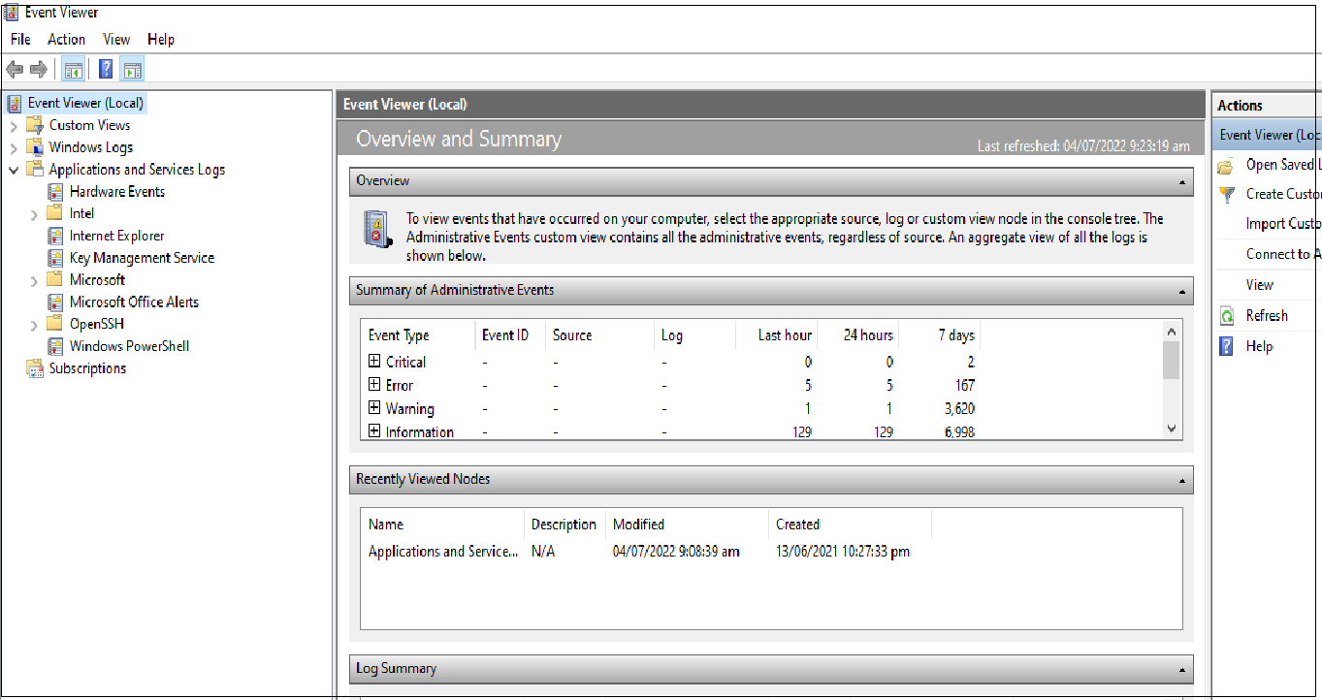Toggle the Show/Hide Action Pane toolbar icon
1322x700 pixels.
(x=133, y=70)
